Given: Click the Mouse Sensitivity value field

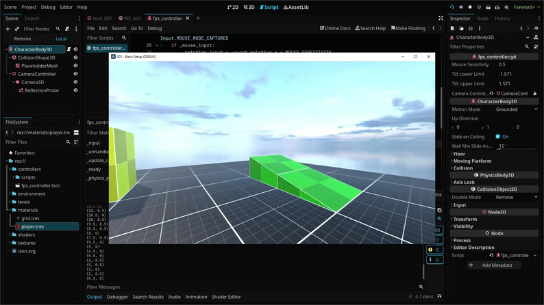Looking at the screenshot, I should (517, 64).
